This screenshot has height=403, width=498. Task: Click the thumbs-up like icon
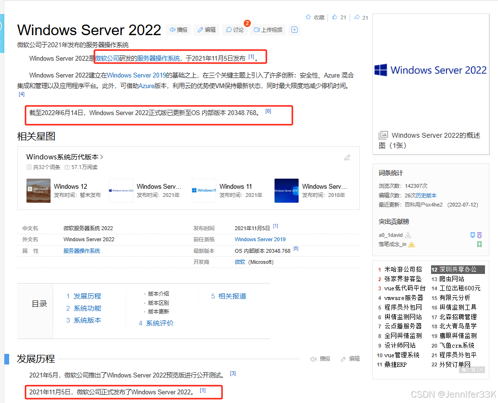coord(335,17)
